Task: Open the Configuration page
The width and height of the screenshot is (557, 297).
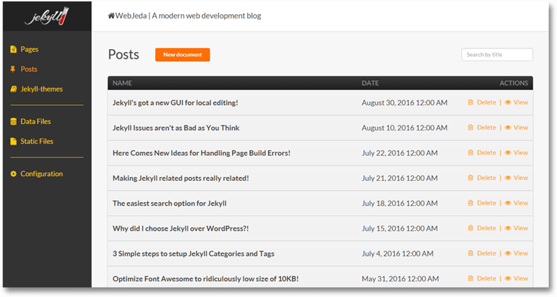Action: pos(42,173)
